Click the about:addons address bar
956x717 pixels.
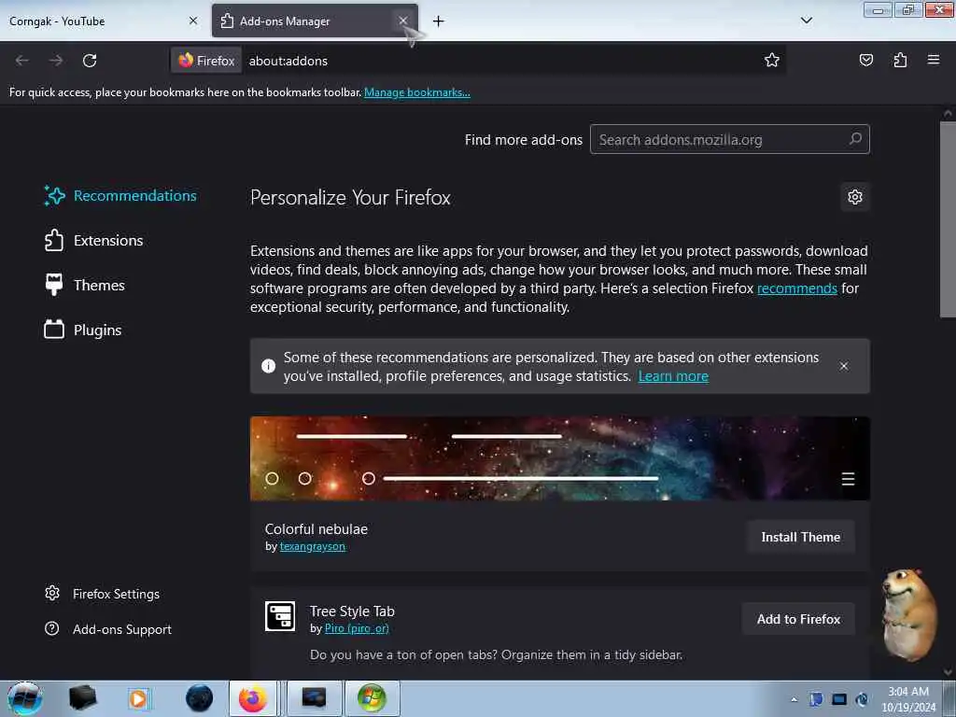click(500, 61)
